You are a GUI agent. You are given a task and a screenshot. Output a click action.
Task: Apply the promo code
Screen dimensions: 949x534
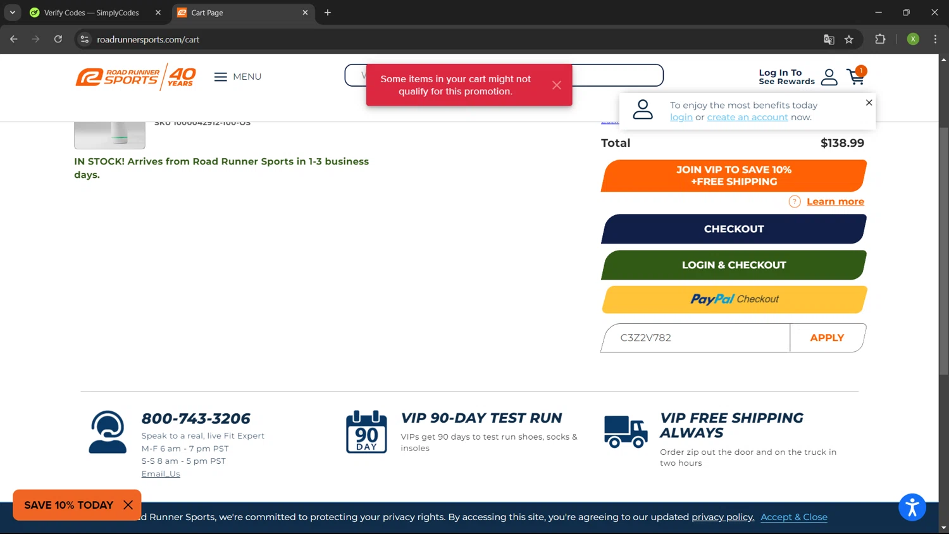click(827, 338)
